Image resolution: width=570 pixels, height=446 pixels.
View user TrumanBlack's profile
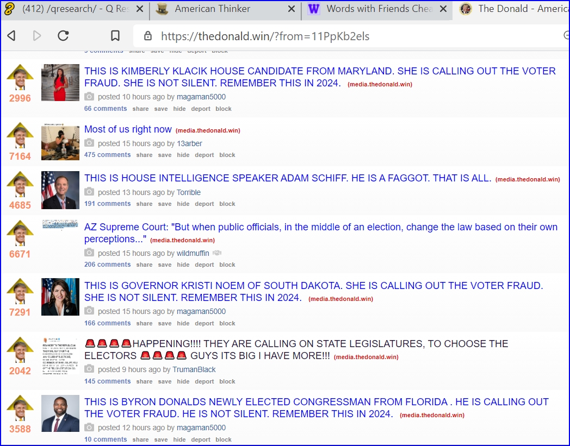click(194, 369)
